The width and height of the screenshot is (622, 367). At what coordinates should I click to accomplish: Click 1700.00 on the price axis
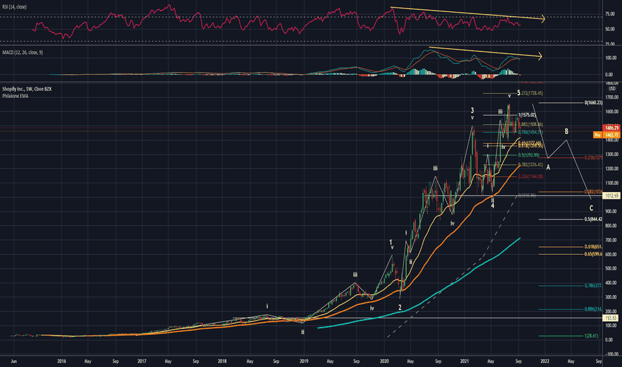pos(611,97)
